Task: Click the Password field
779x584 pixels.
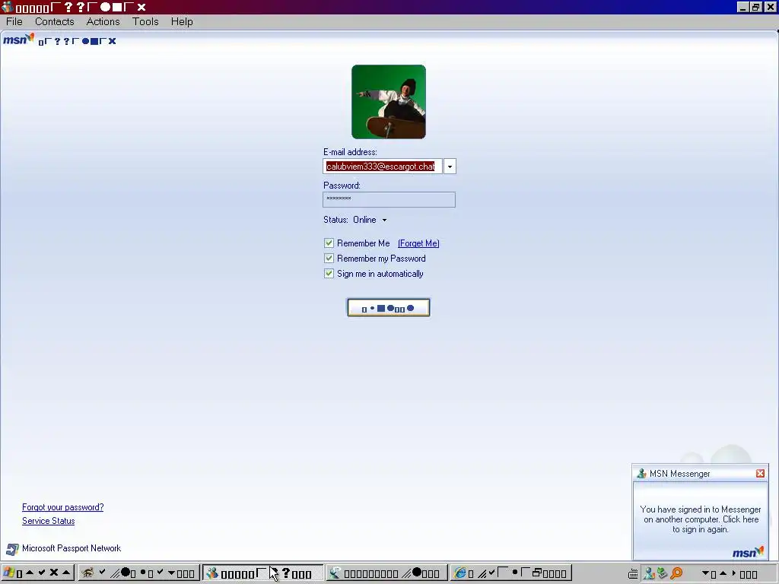Action: pyautogui.click(x=389, y=199)
